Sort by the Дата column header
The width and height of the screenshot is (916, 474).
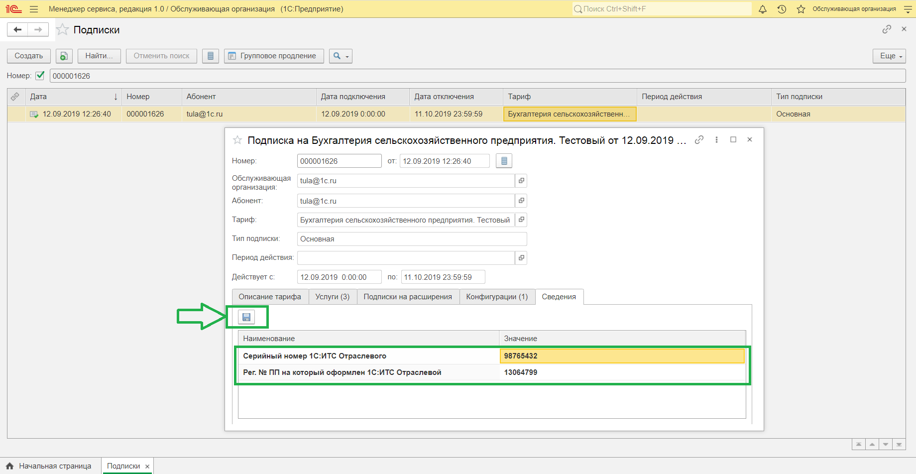(x=74, y=97)
